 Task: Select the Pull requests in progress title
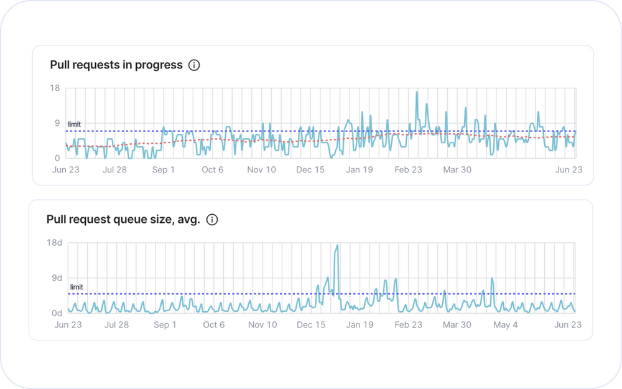pos(117,64)
